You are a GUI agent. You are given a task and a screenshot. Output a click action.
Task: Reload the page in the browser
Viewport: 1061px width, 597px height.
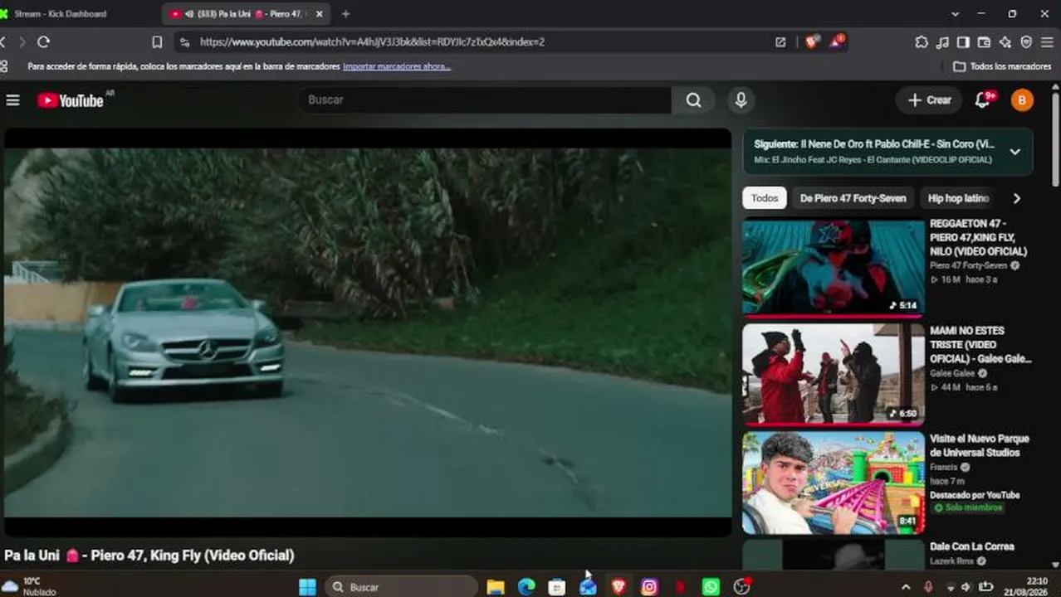click(x=43, y=41)
